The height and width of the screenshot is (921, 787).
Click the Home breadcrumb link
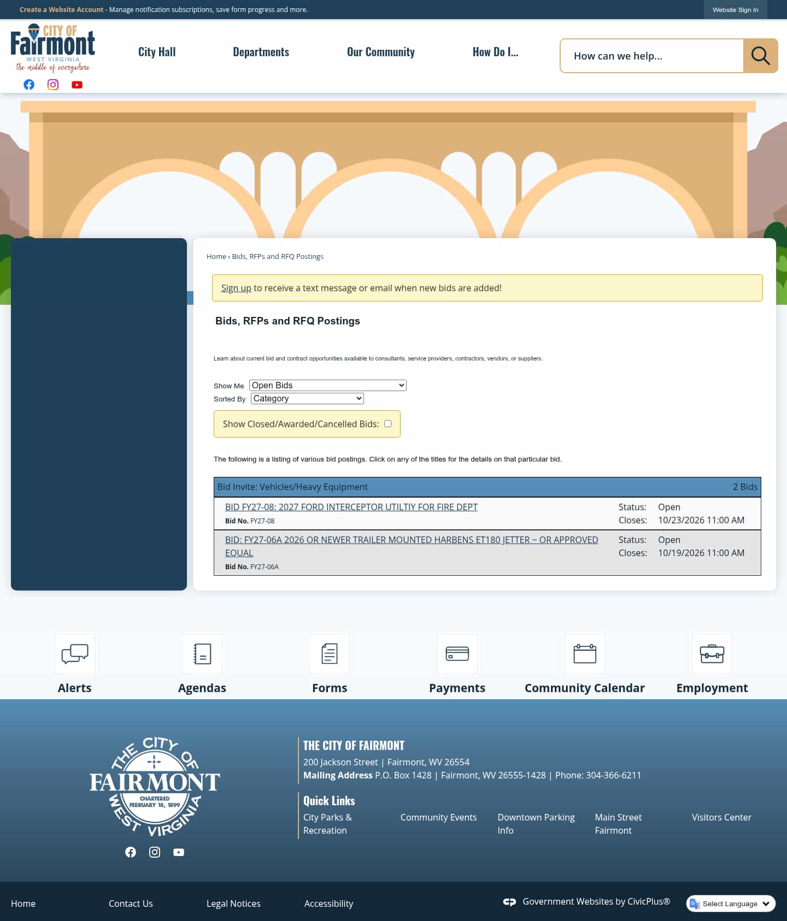click(x=216, y=256)
